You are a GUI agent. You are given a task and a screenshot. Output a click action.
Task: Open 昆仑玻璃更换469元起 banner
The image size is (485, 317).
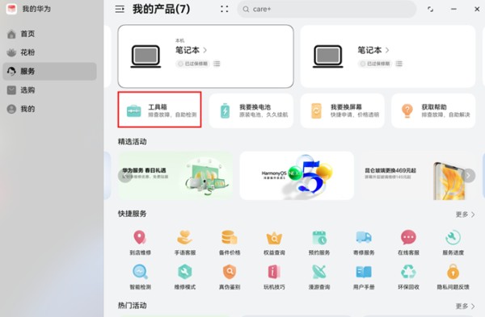(418, 175)
